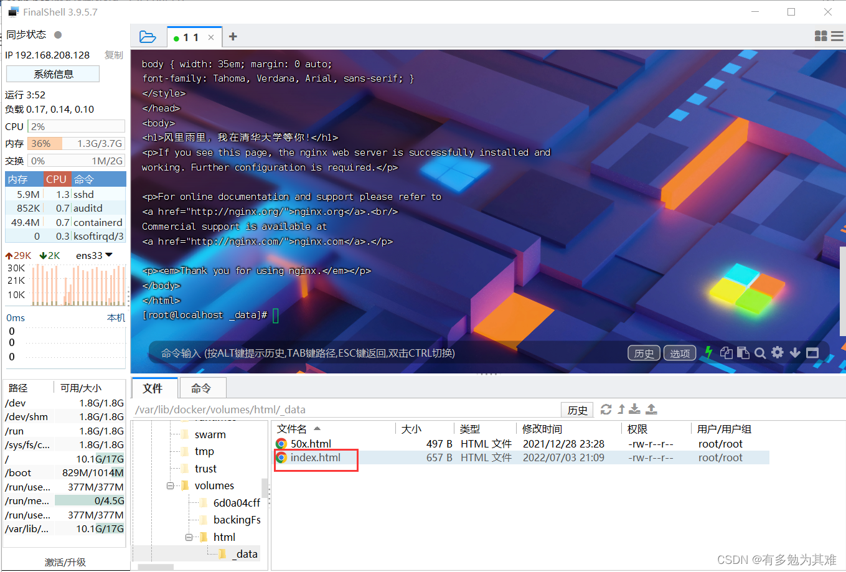Viewport: 846px width, 572px height.
Task: Select the _data folder in the tree
Action: [x=245, y=554]
